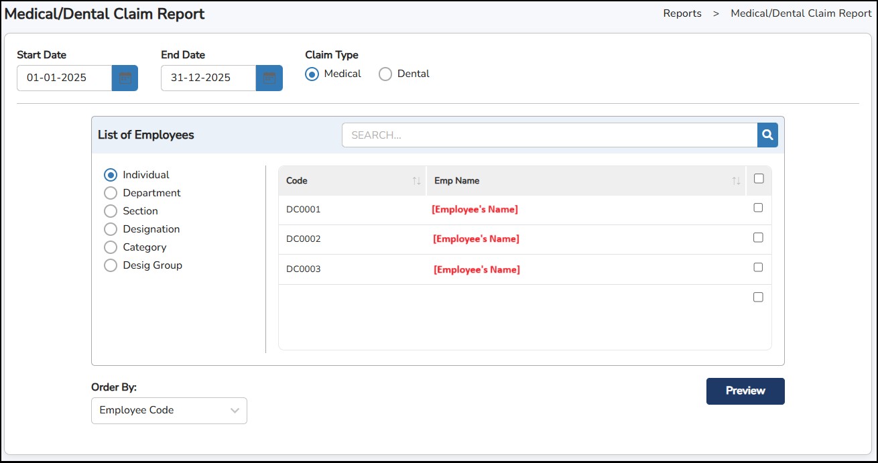
Task: Sort by Code column arrows
Action: pyautogui.click(x=416, y=181)
